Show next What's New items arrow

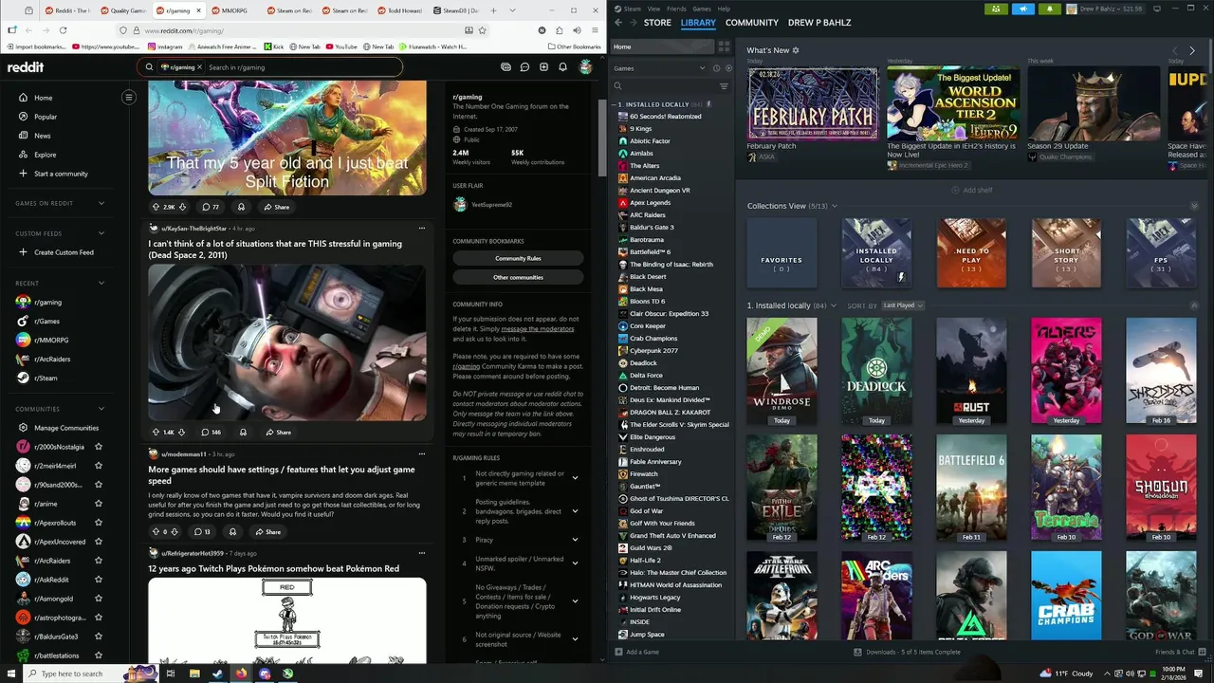[1192, 50]
